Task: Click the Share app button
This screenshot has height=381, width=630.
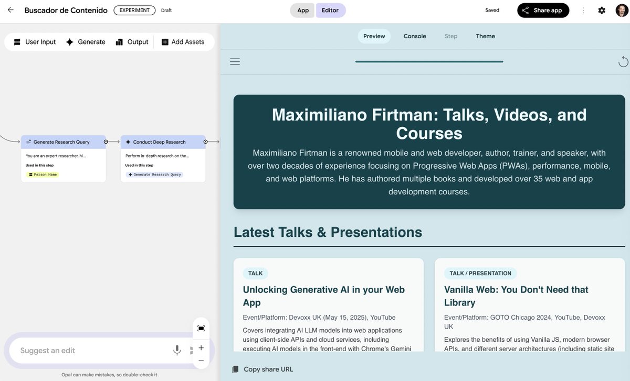Action: pos(543,9)
